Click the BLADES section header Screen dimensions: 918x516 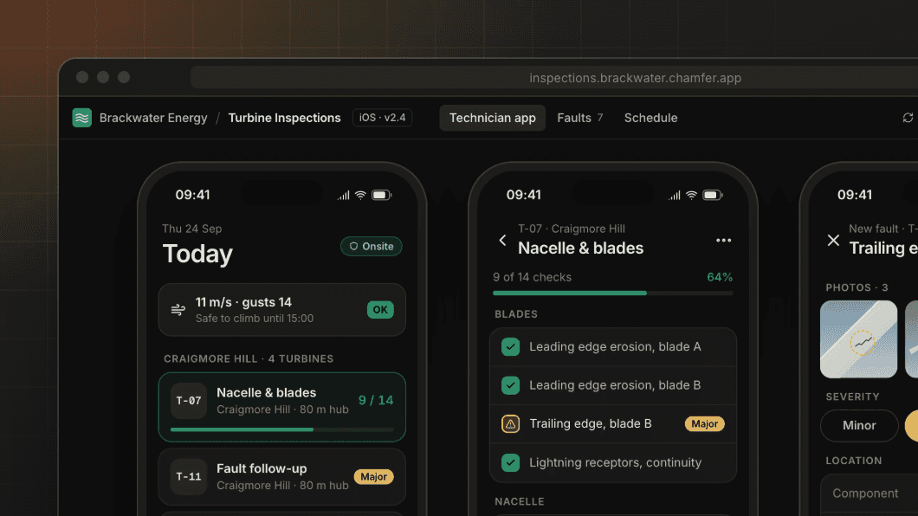point(516,314)
